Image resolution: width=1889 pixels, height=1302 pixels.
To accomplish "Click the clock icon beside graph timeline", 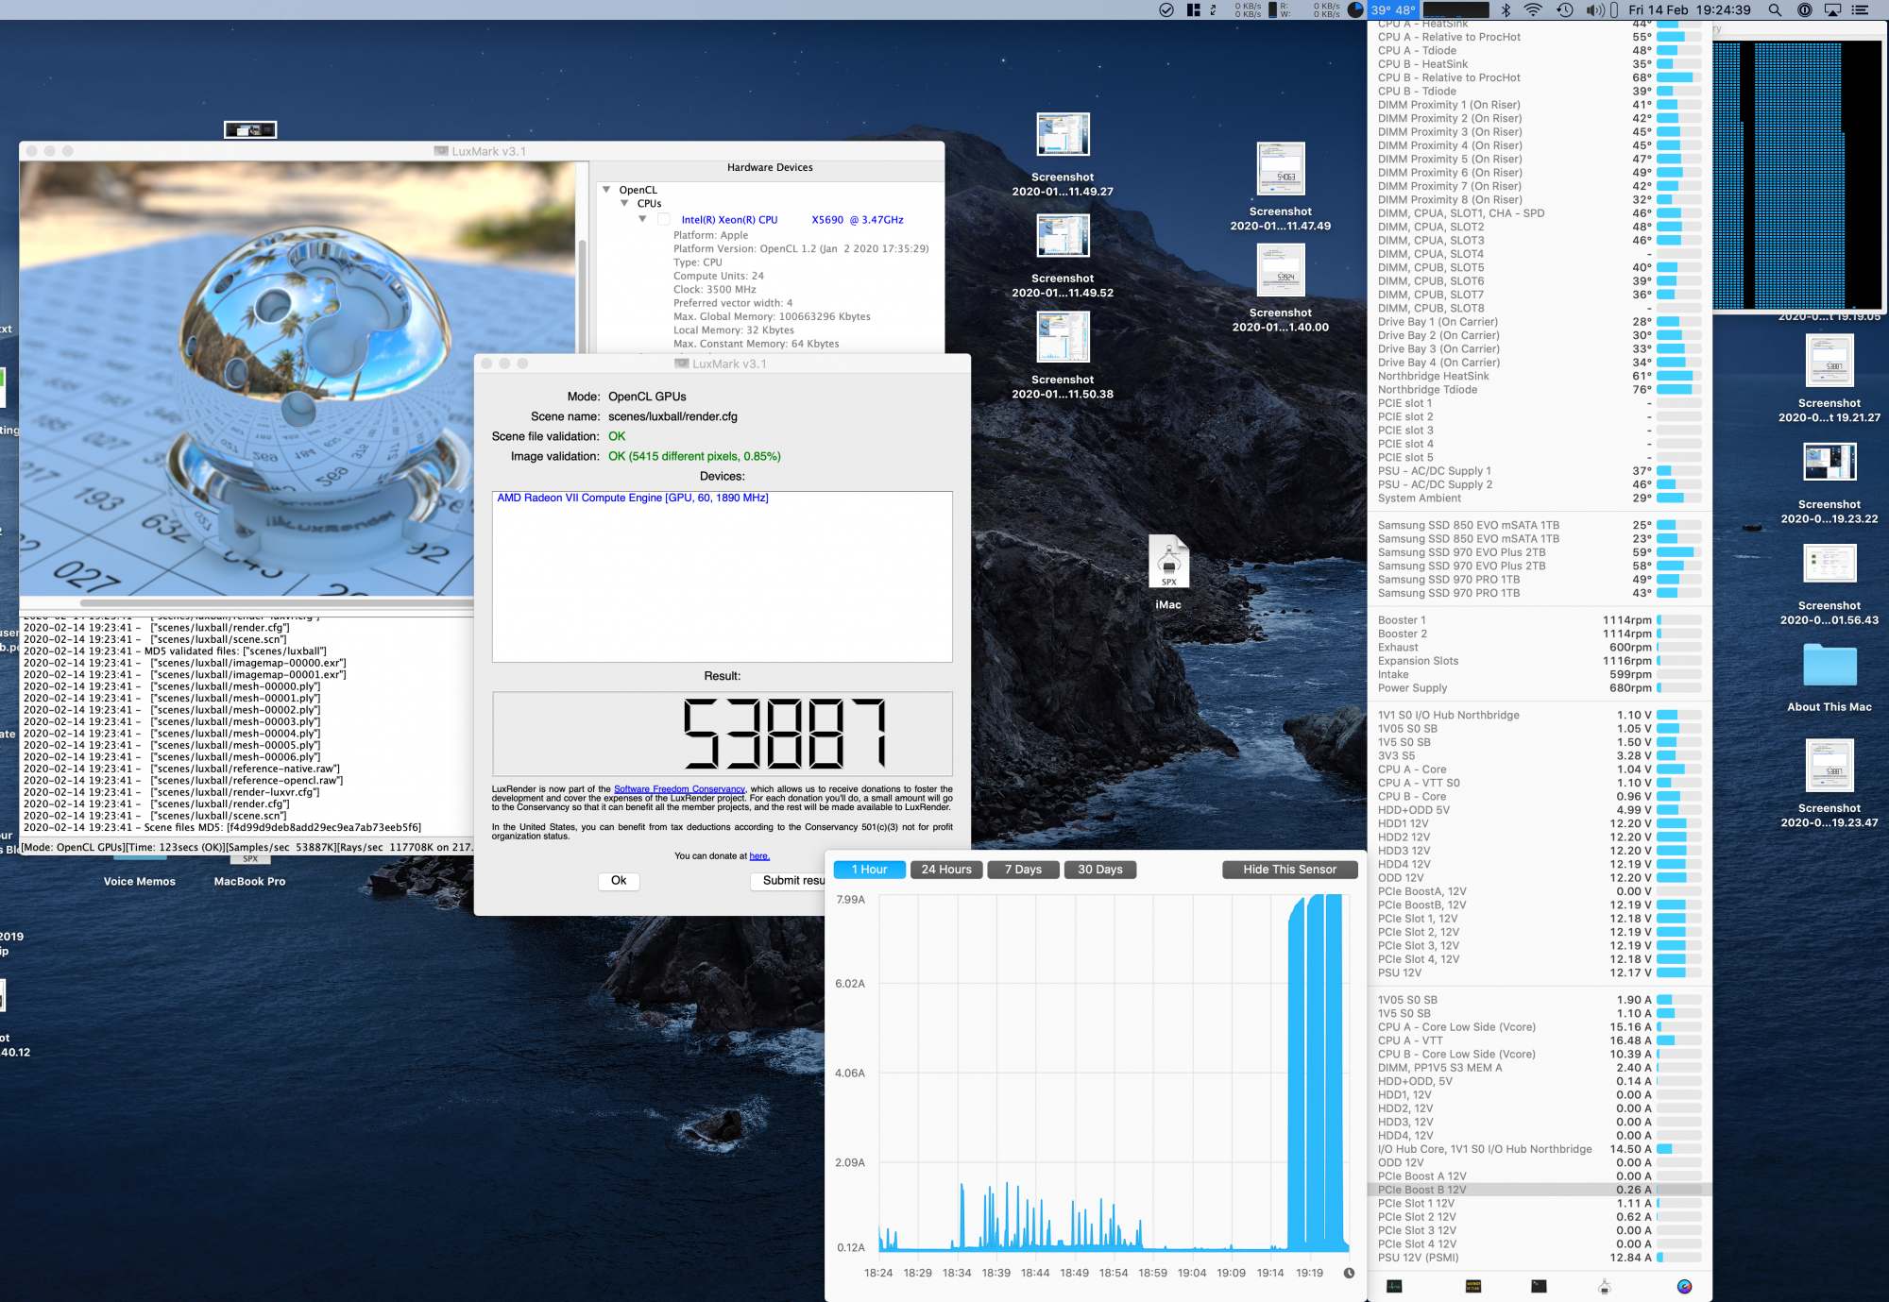I will click(x=1349, y=1273).
